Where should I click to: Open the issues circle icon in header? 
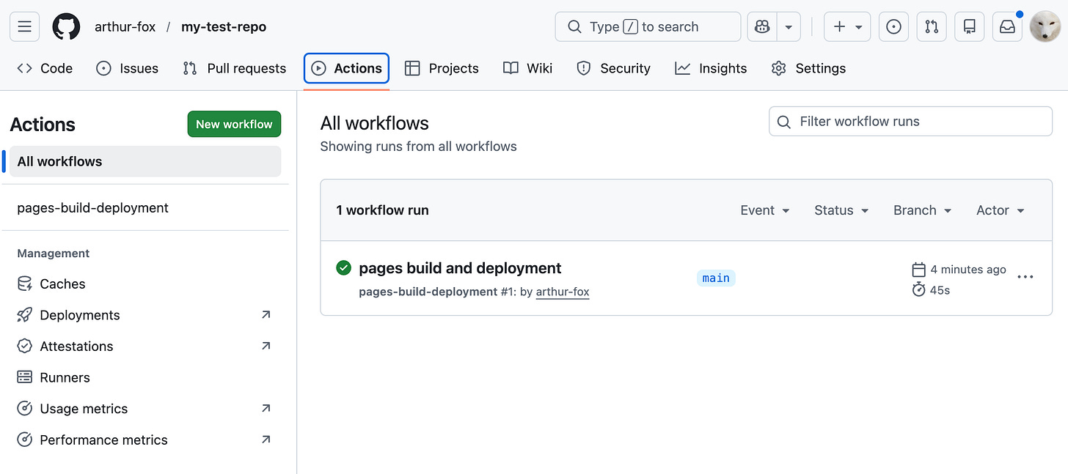click(893, 27)
